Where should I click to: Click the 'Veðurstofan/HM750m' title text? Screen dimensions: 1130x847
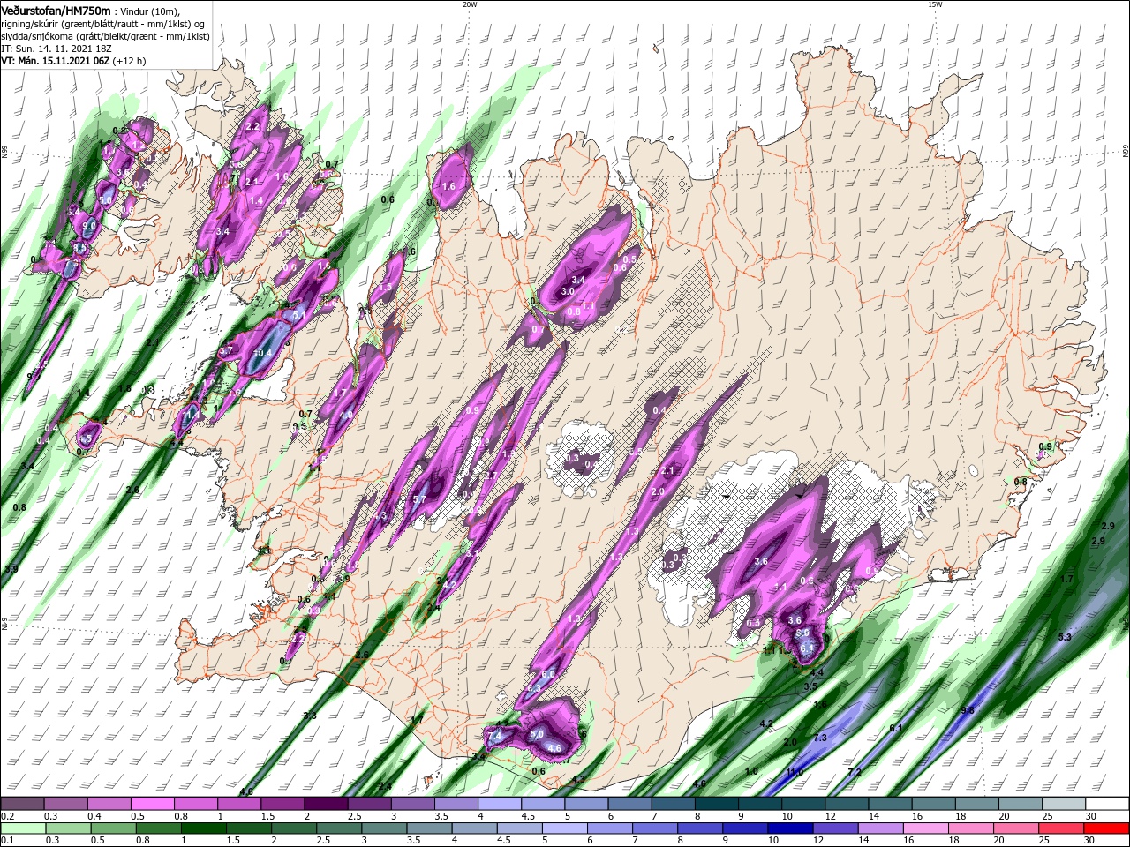(56, 10)
